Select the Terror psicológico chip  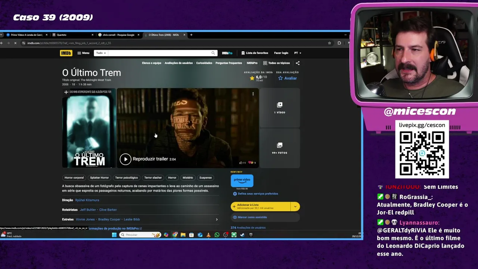126,178
